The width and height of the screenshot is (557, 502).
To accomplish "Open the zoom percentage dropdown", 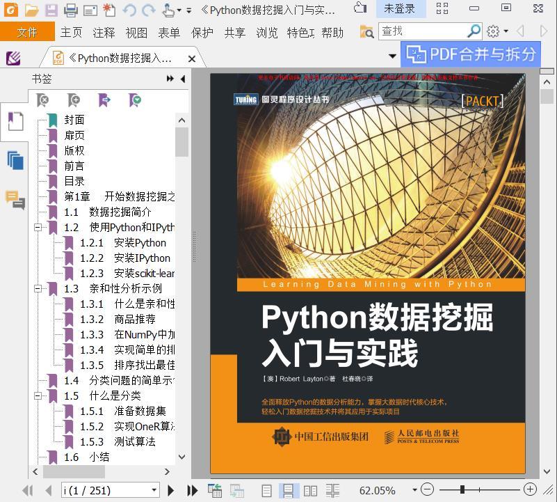I will tap(414, 490).
